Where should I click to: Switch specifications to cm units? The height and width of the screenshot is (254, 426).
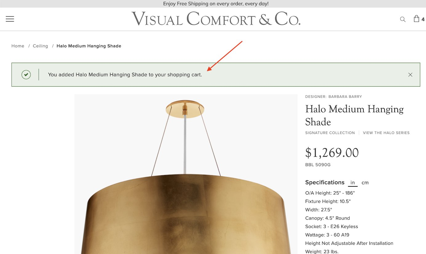365,182
